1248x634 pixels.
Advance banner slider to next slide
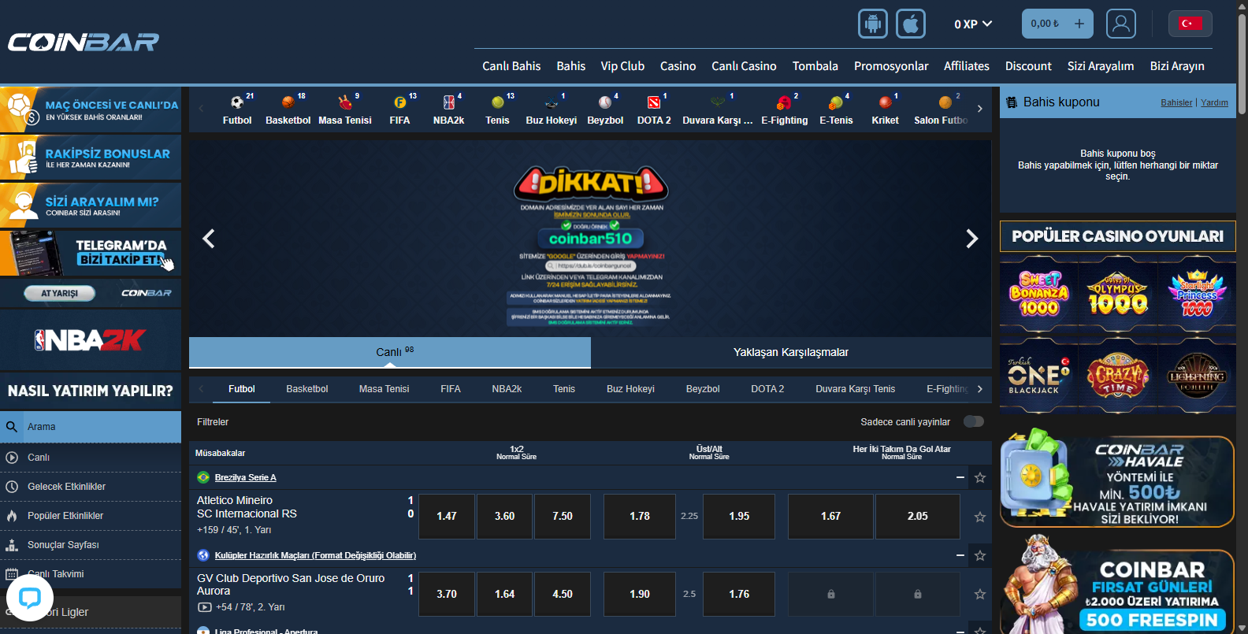click(971, 239)
